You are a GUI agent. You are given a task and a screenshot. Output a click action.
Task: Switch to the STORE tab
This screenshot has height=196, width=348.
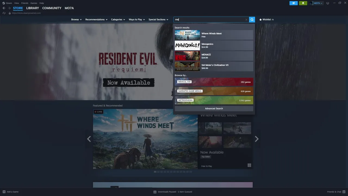click(x=18, y=8)
